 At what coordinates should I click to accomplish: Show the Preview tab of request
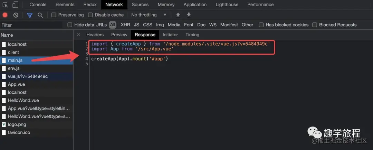click(119, 35)
